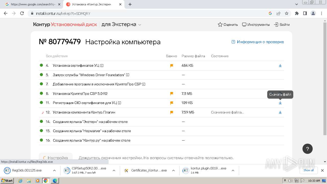327x184 pixels.
Task: Close the downloads bar
Action: [x=322, y=170]
